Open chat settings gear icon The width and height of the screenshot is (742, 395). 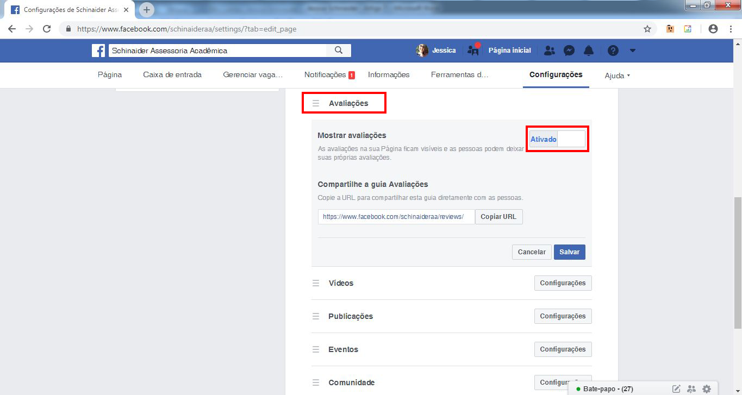[x=707, y=388]
